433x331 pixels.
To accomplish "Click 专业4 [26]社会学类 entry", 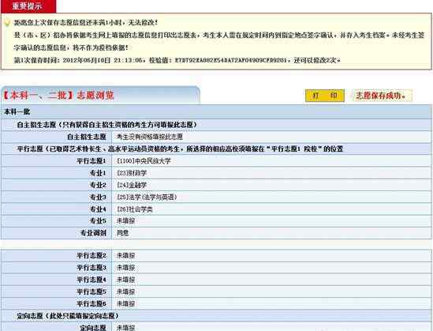I will 135,209.
